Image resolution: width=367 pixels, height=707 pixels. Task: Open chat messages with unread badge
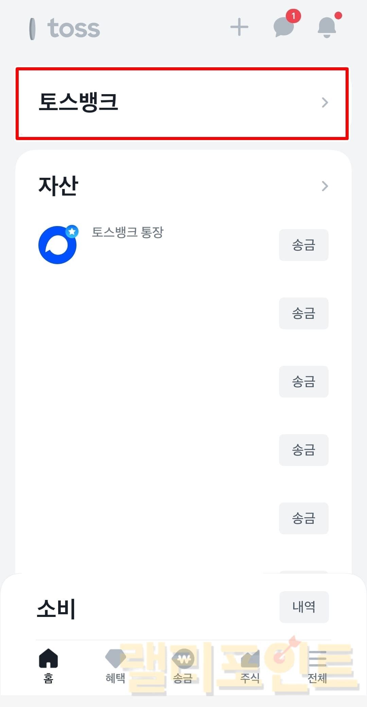pos(284,27)
